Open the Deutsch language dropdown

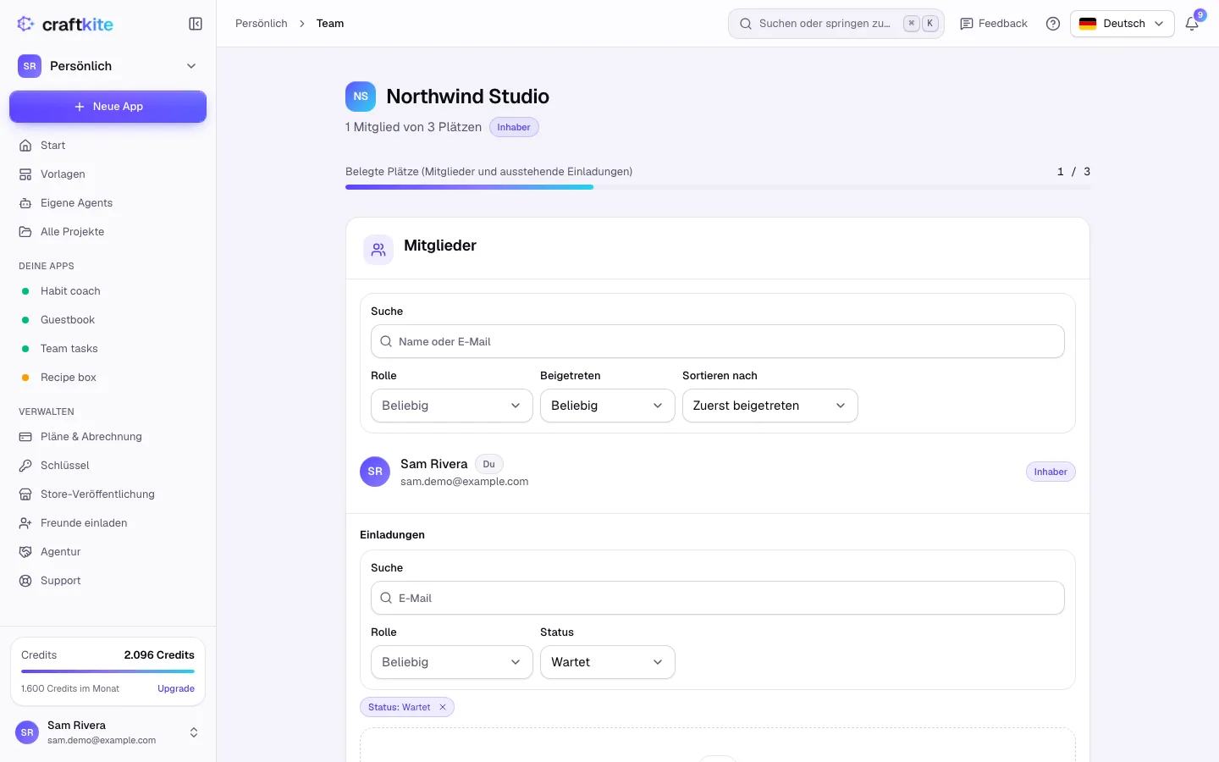1122,24
